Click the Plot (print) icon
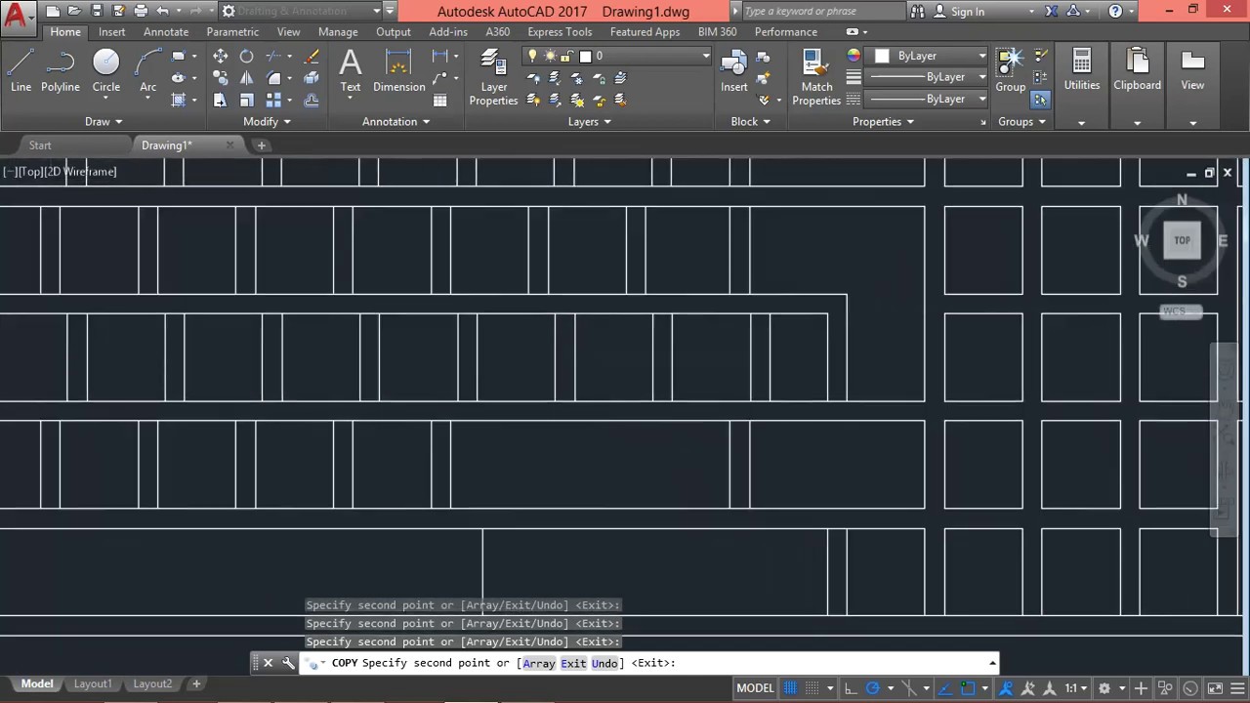Screen dimensions: 1250x703 coord(141,11)
